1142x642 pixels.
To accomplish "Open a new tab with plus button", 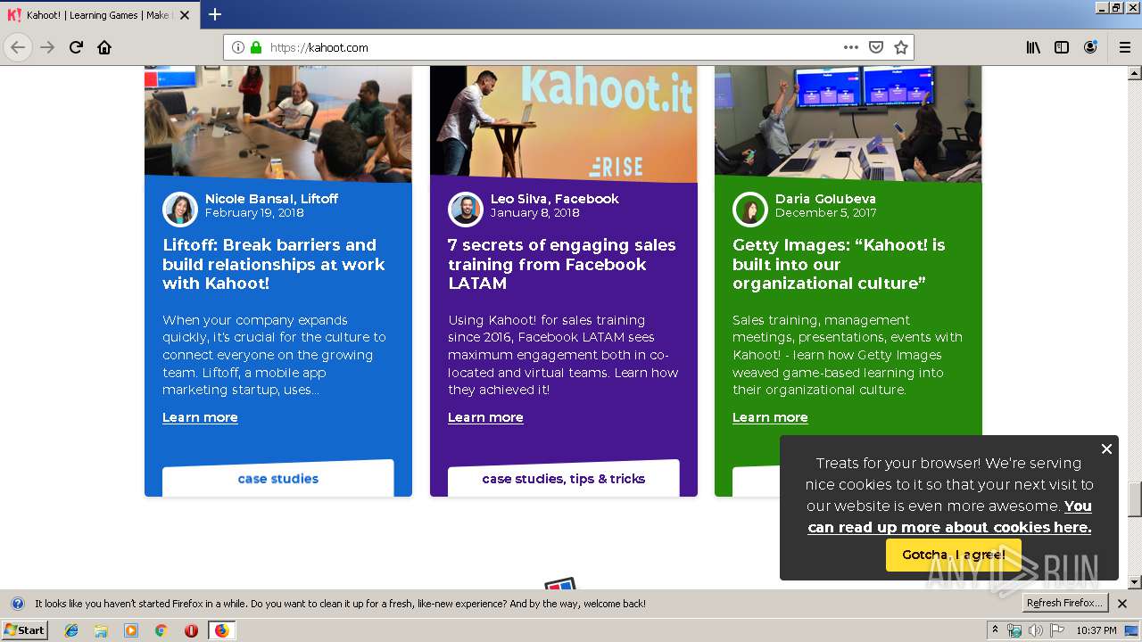I will point(215,14).
